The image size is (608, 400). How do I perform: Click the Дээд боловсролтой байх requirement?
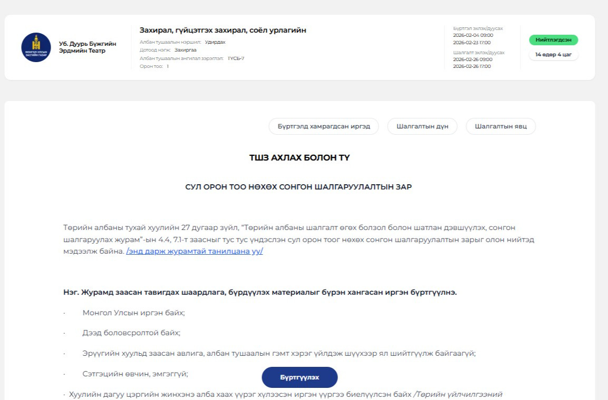131,333
